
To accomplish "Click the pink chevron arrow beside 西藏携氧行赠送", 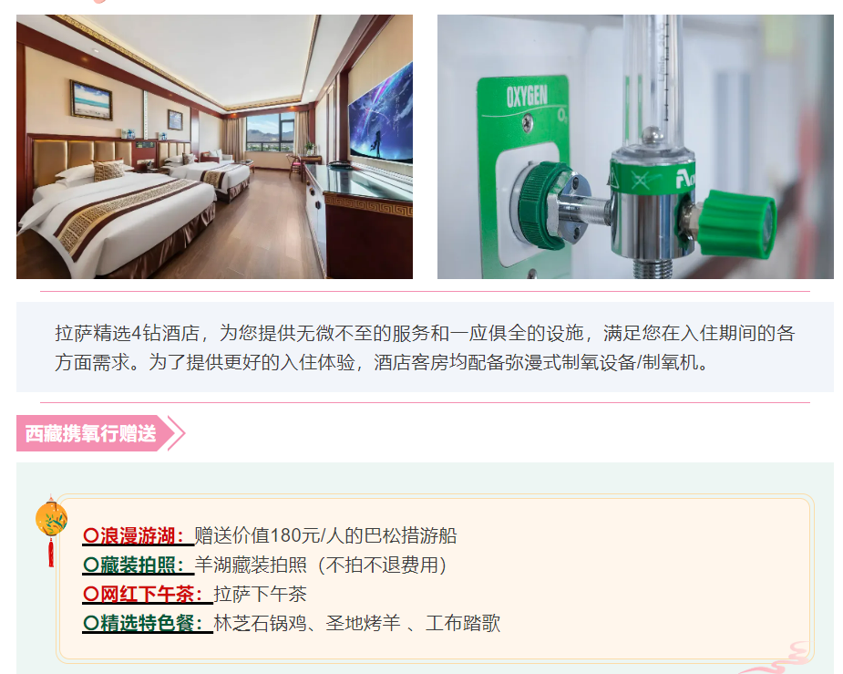I will click(177, 433).
